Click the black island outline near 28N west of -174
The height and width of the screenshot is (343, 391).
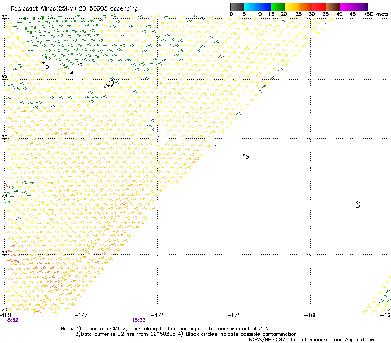tap(110, 83)
